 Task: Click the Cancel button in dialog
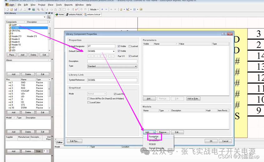pyautogui.click(x=225, y=141)
